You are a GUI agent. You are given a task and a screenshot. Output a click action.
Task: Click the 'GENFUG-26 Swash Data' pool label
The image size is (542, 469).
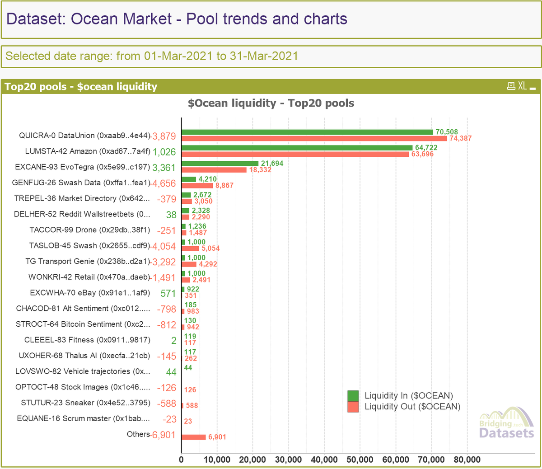point(81,183)
